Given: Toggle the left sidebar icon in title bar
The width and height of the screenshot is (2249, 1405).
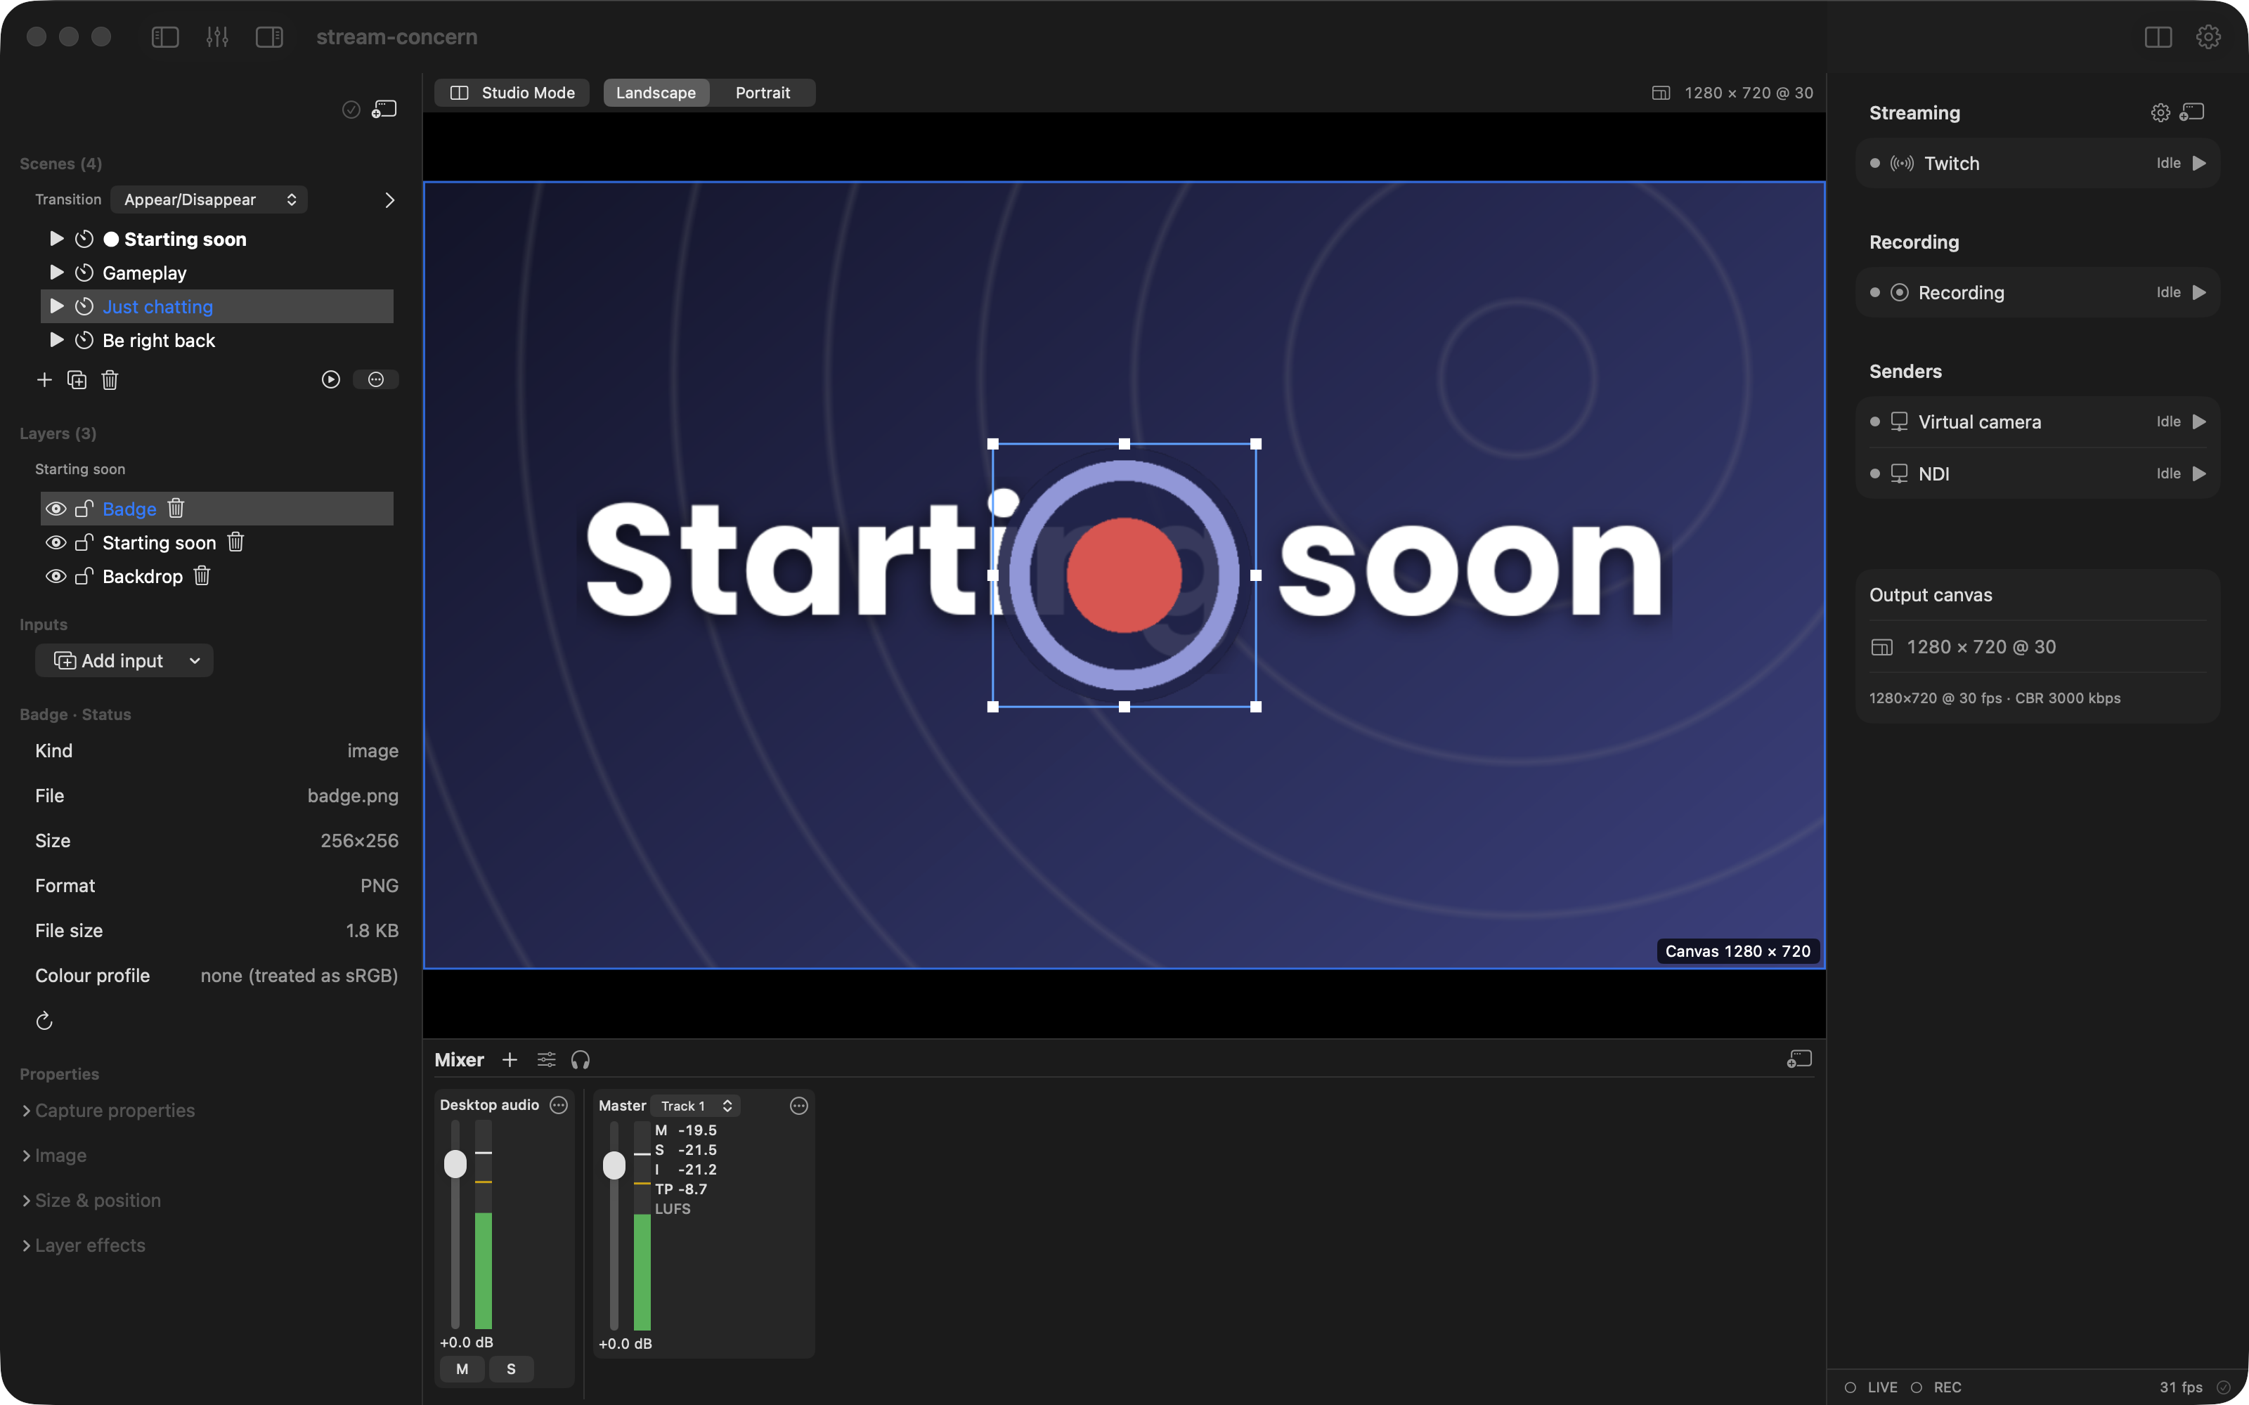Looking at the screenshot, I should coord(164,37).
